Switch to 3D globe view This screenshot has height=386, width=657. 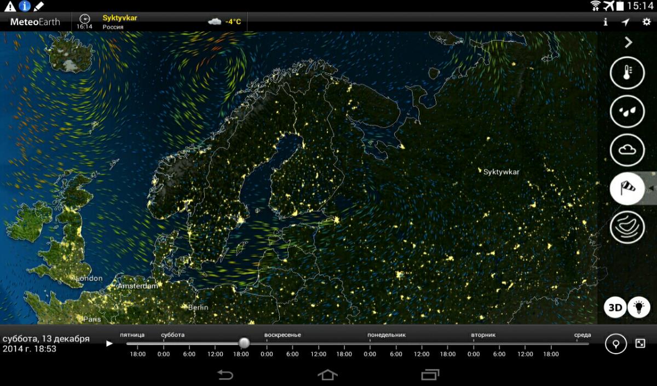tap(615, 307)
